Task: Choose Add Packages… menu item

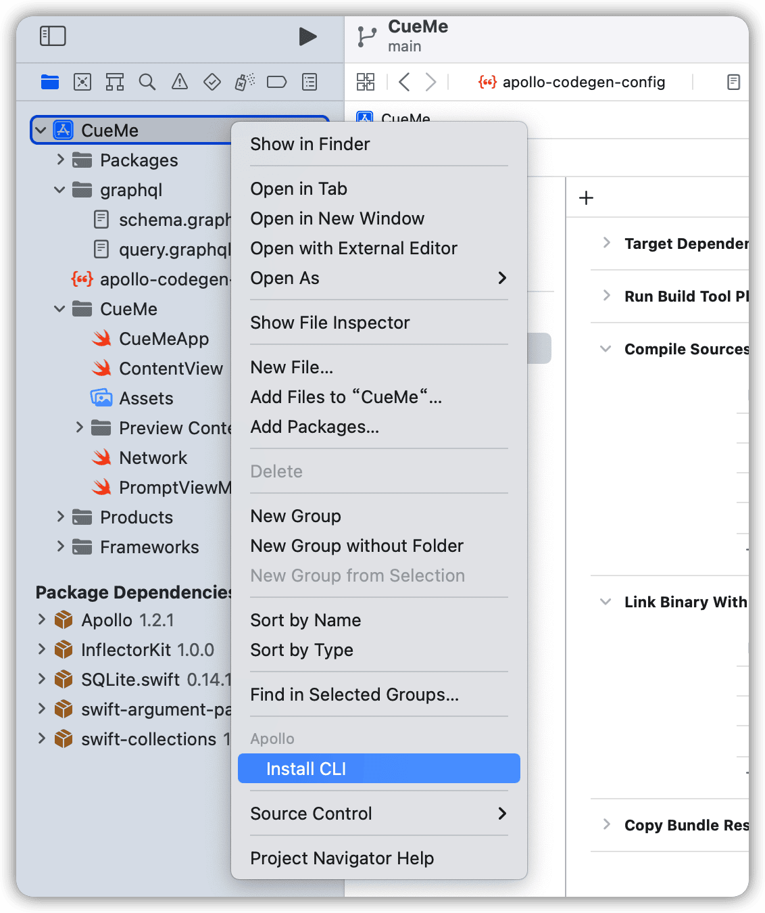Action: (x=379, y=427)
